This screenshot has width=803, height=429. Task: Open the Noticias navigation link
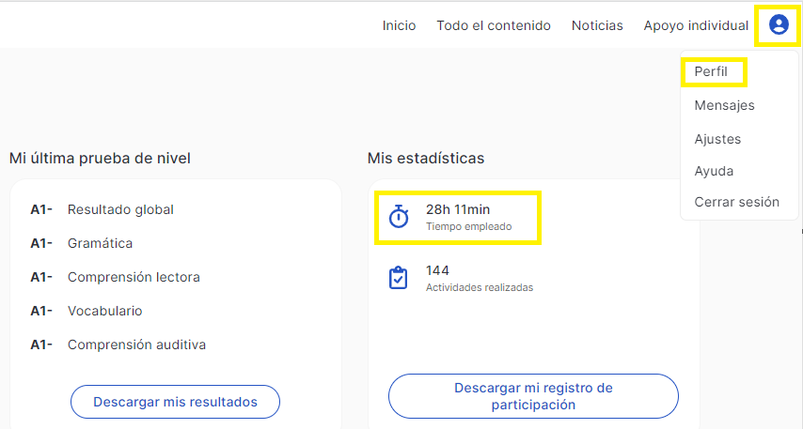tap(597, 25)
